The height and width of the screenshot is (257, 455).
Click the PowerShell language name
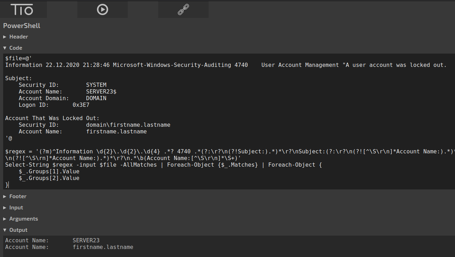pyautogui.click(x=22, y=26)
